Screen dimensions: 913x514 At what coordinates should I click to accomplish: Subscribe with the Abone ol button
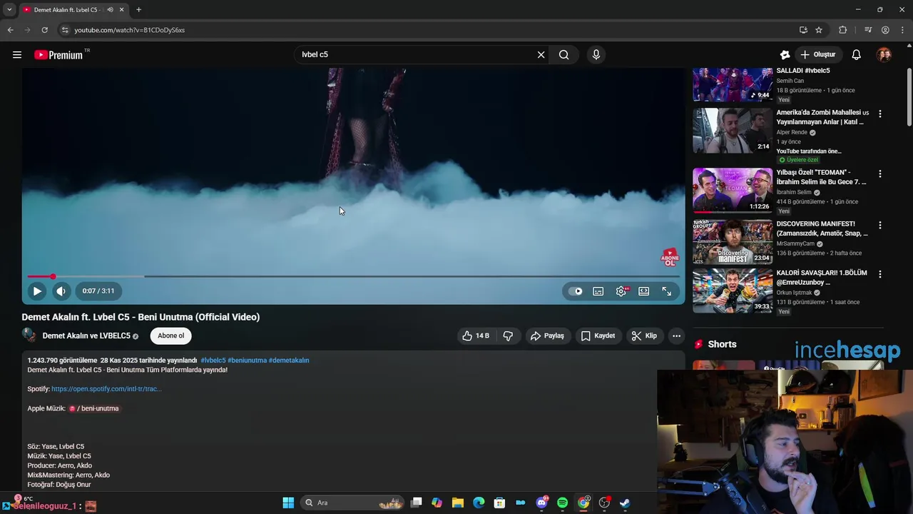point(171,336)
